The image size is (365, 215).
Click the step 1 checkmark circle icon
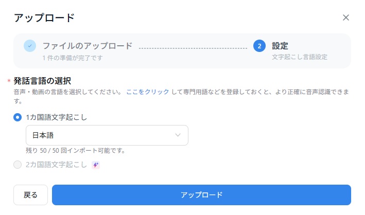[30, 46]
